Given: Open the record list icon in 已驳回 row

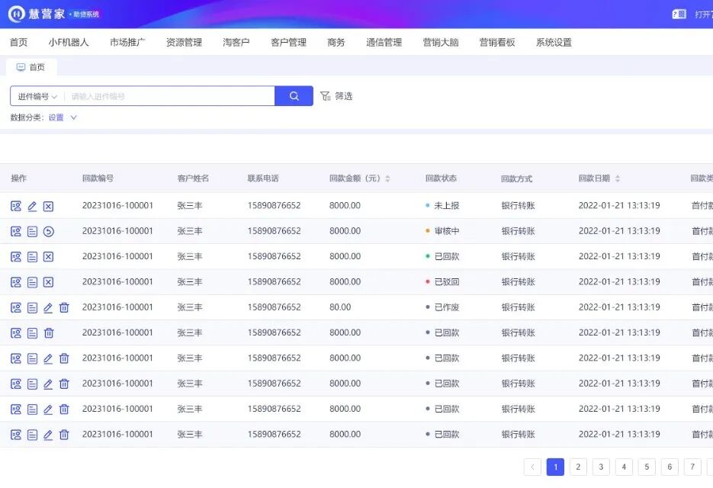Looking at the screenshot, I should [32, 282].
